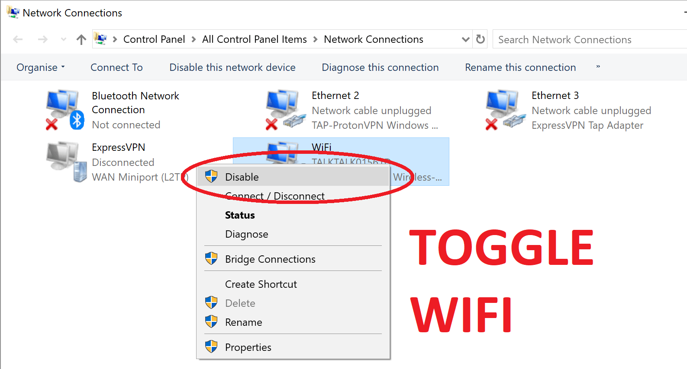The image size is (687, 369).
Task: Open the Organise dropdown menu
Action: pyautogui.click(x=41, y=67)
